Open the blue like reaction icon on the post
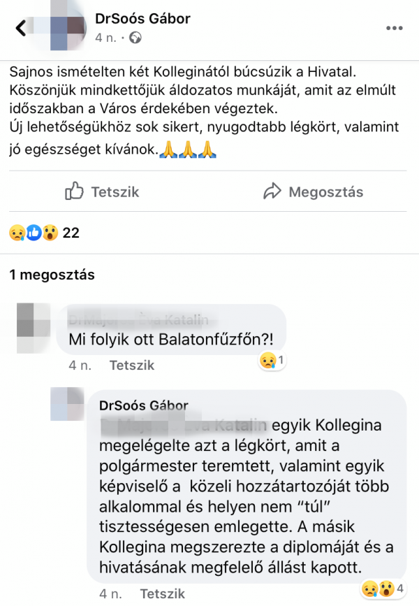The height and width of the screenshot is (606, 419). tap(34, 233)
